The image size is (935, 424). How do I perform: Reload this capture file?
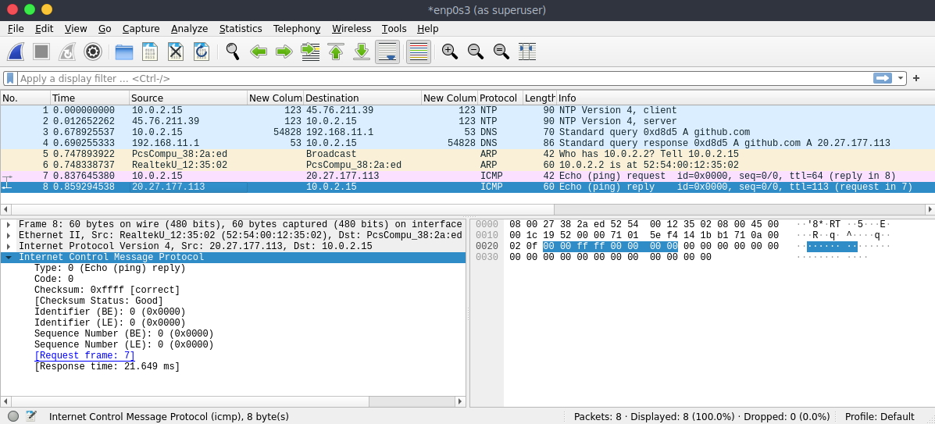pyautogui.click(x=202, y=52)
